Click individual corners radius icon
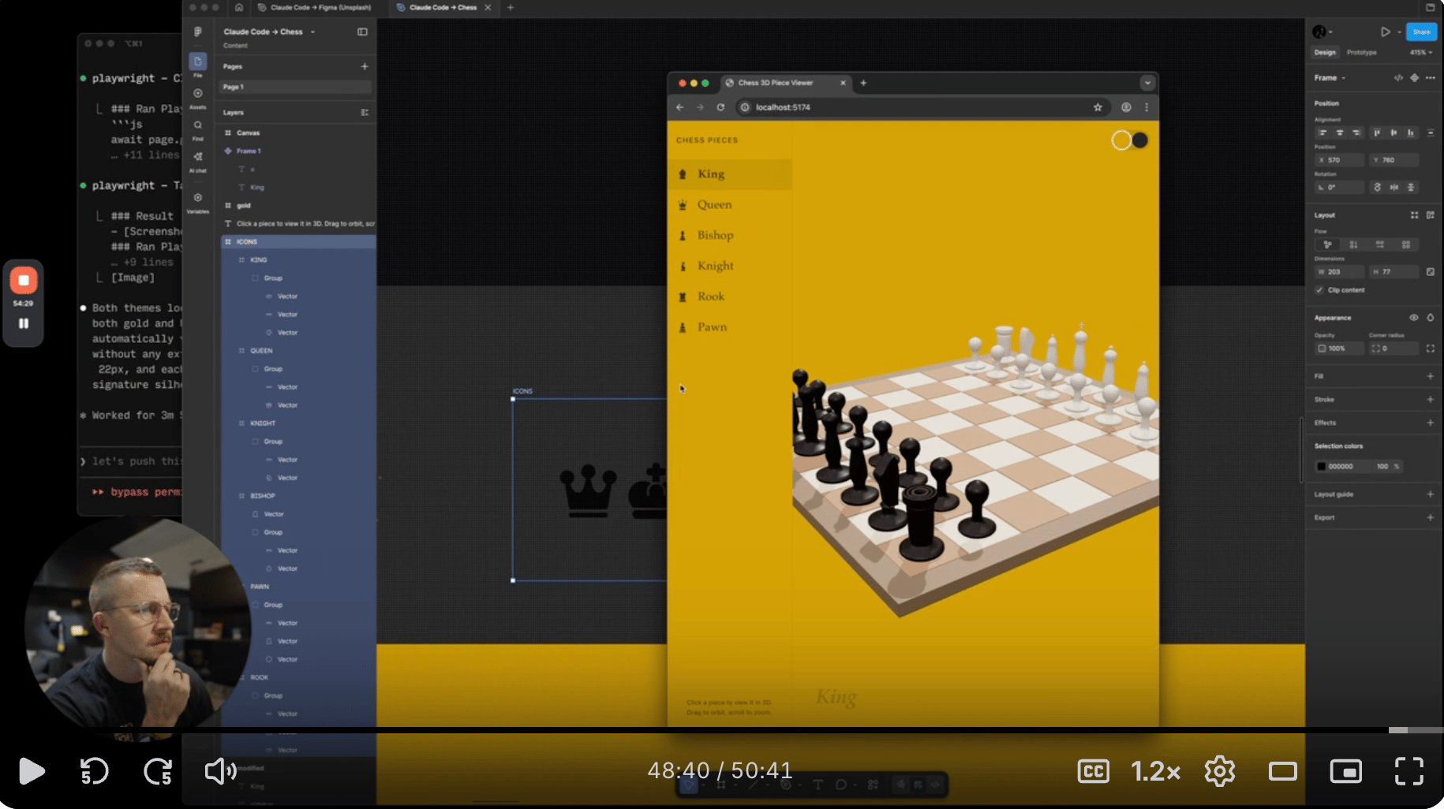1444x809 pixels. [1431, 348]
